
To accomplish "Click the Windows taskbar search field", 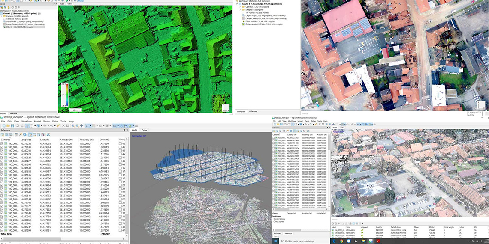I will coord(300,241).
